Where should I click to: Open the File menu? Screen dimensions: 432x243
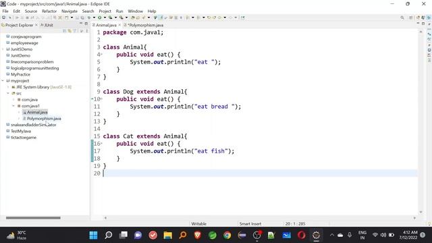[x=5, y=11]
